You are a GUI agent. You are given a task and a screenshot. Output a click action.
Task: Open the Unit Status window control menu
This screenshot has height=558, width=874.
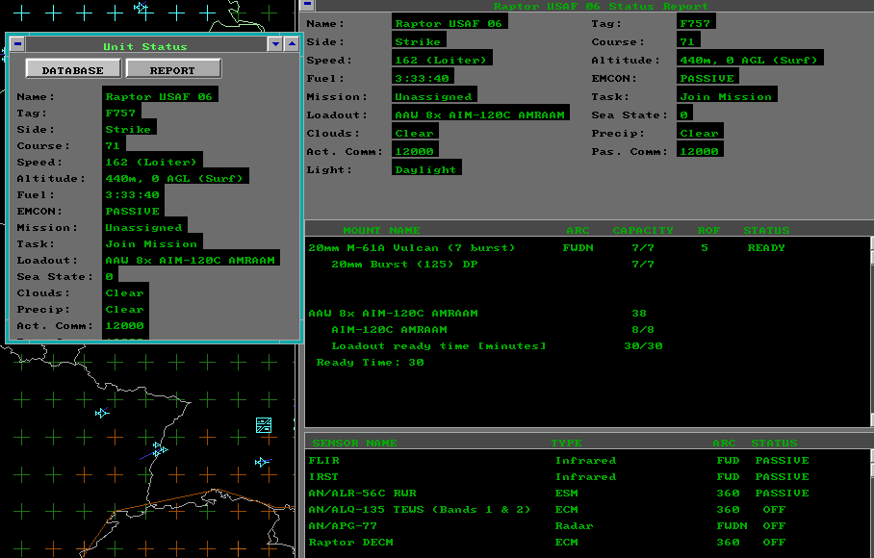[x=17, y=44]
